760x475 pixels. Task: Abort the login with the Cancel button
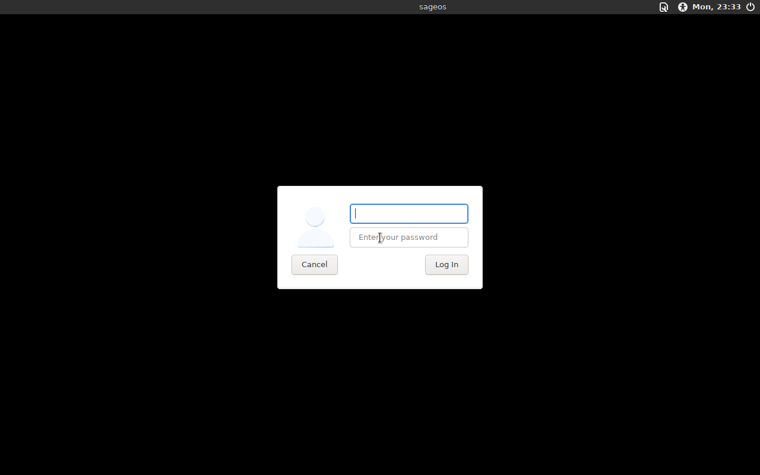[x=315, y=265]
